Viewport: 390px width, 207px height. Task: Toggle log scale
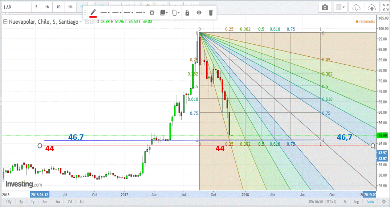[357, 202]
